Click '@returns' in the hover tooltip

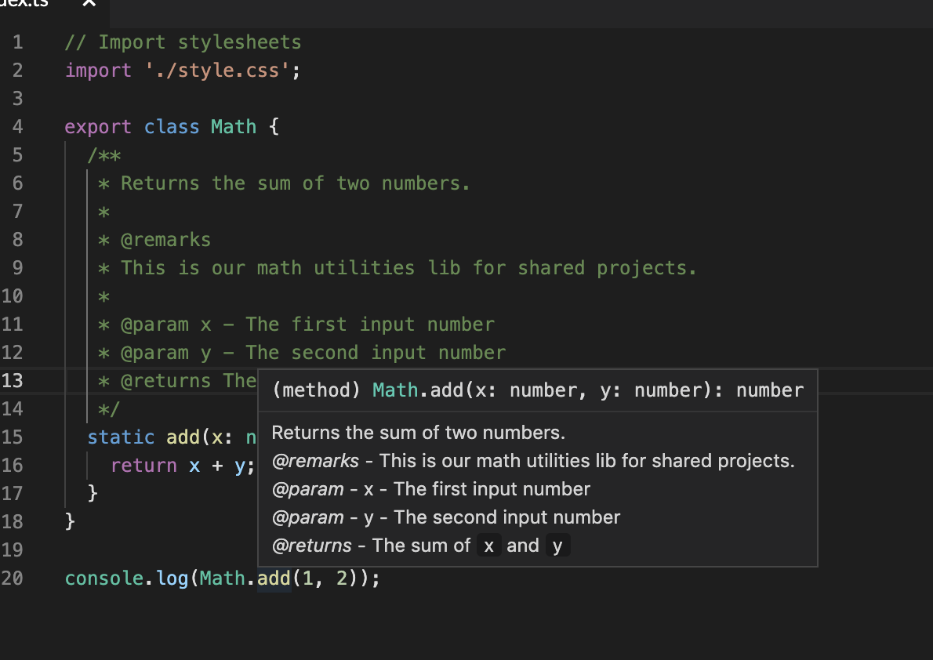(x=312, y=546)
